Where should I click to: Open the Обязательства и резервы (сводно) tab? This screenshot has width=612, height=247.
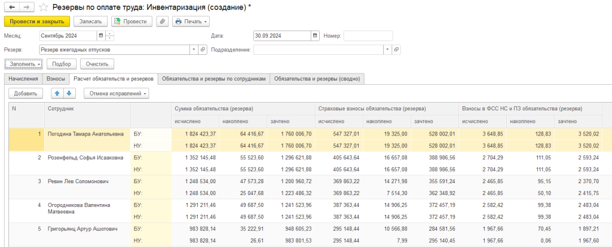(x=317, y=79)
